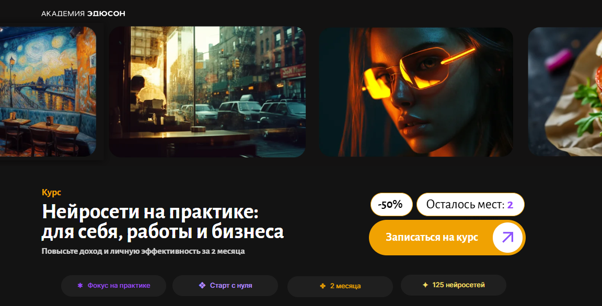Image resolution: width=602 pixels, height=306 pixels.
Task: Click the purple arrow icon in the orange button
Action: [x=507, y=238]
